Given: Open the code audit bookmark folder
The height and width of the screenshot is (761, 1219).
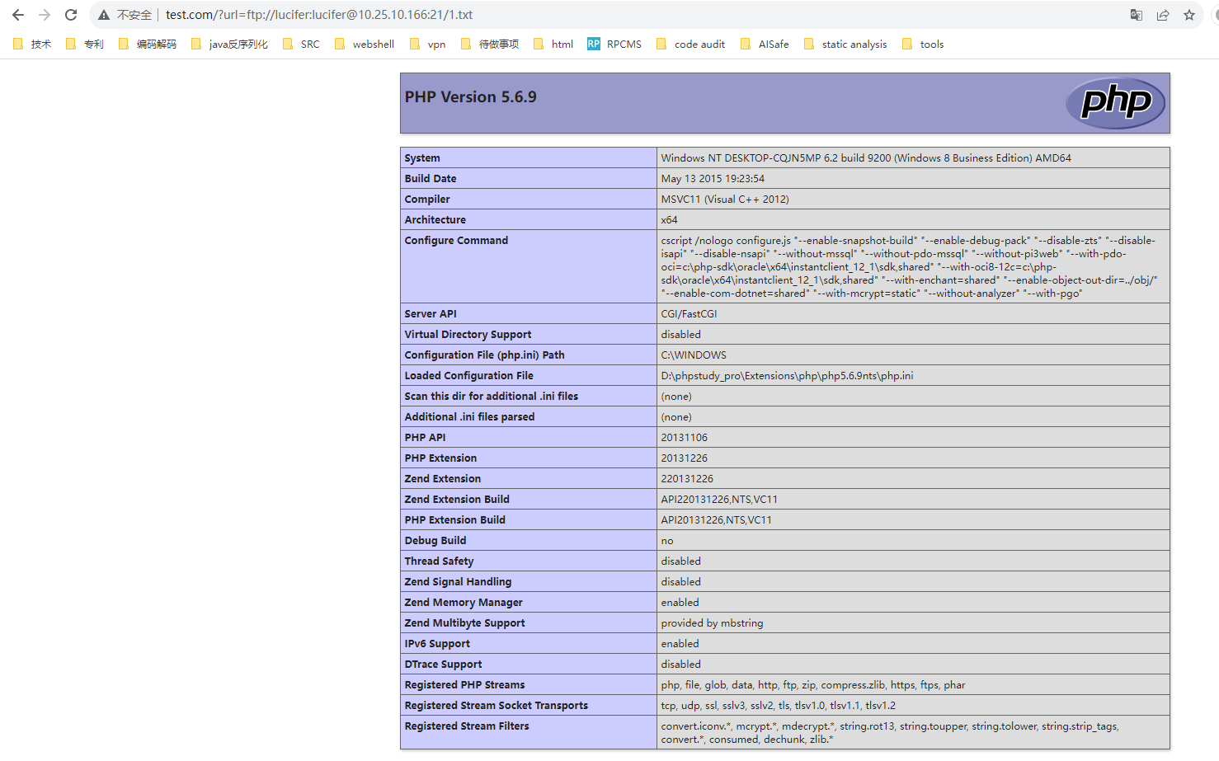Looking at the screenshot, I should pos(691,45).
